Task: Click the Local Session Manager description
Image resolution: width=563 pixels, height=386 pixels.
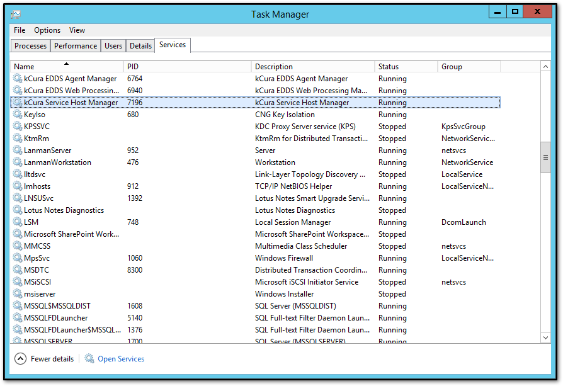Action: (293, 222)
